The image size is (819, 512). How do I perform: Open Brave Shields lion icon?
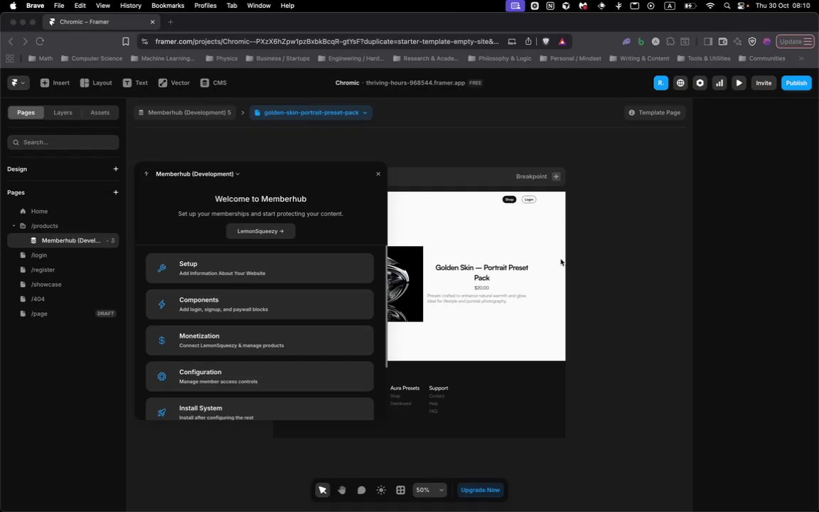pyautogui.click(x=546, y=41)
